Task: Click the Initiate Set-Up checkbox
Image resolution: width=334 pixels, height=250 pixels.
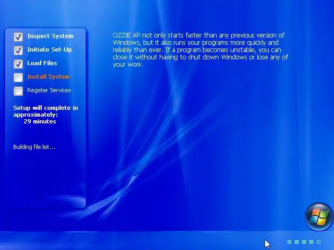Action: point(18,51)
